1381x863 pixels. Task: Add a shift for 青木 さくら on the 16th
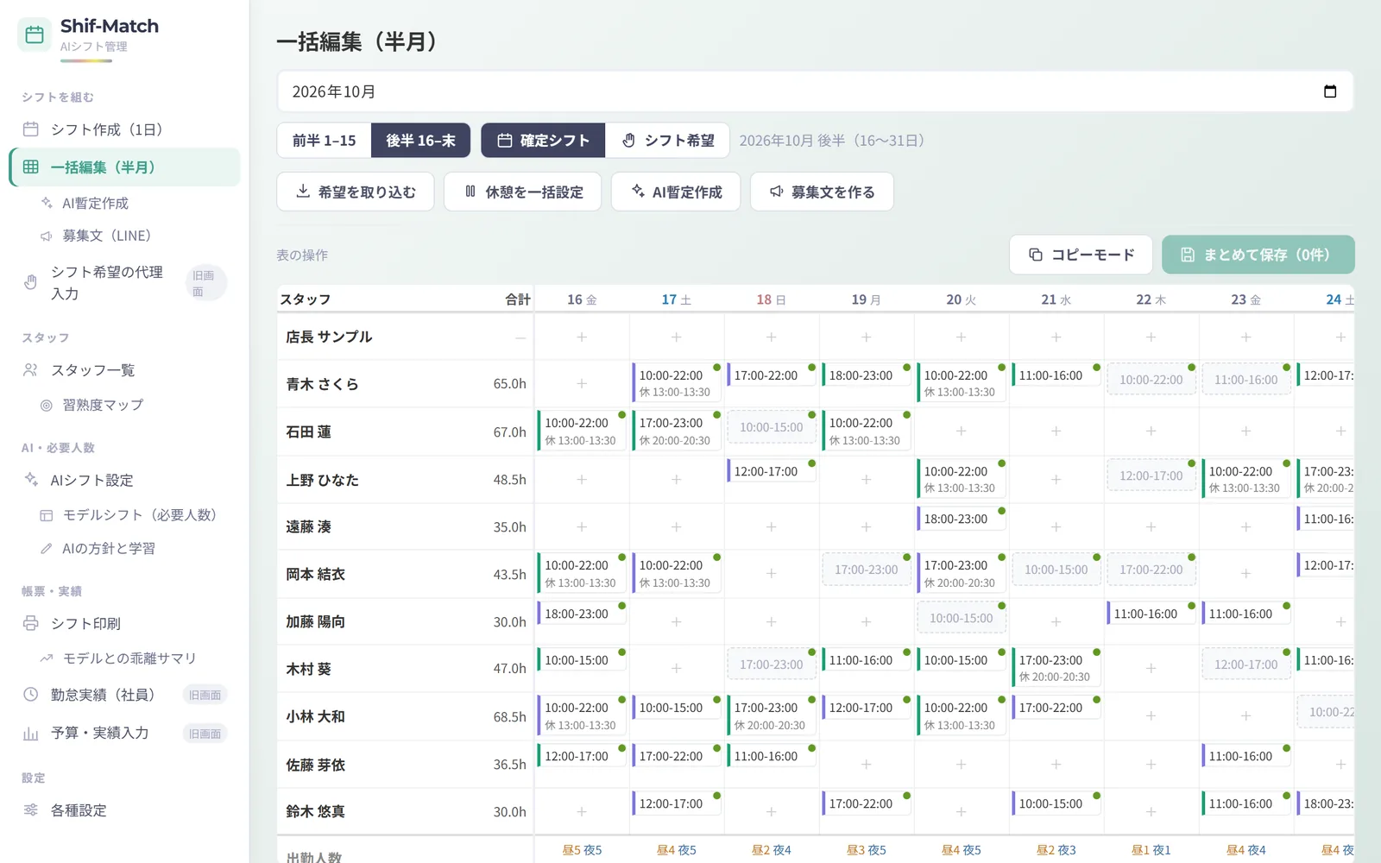click(x=582, y=383)
